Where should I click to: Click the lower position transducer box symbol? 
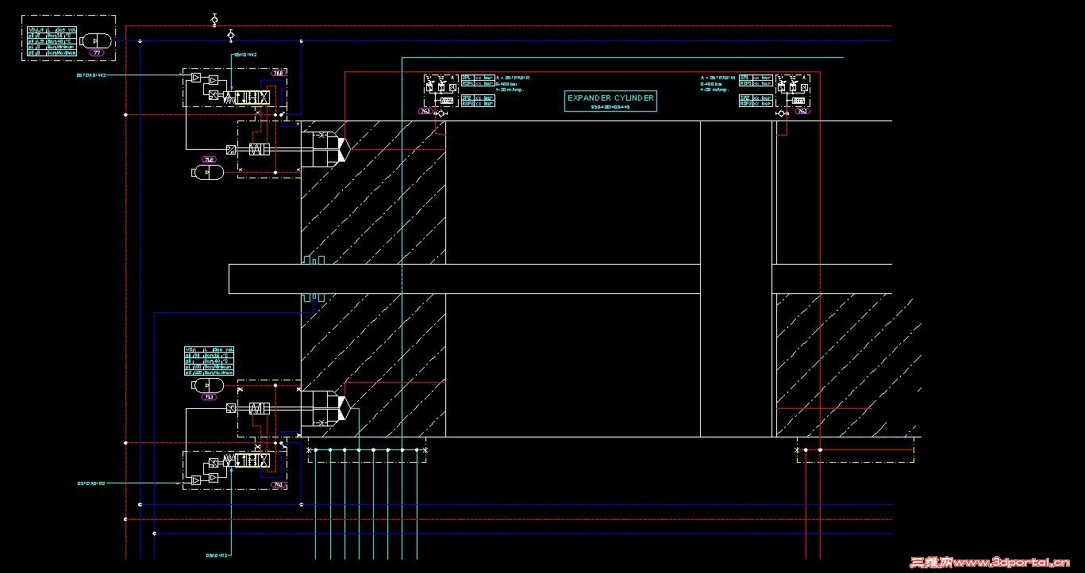click(x=230, y=408)
